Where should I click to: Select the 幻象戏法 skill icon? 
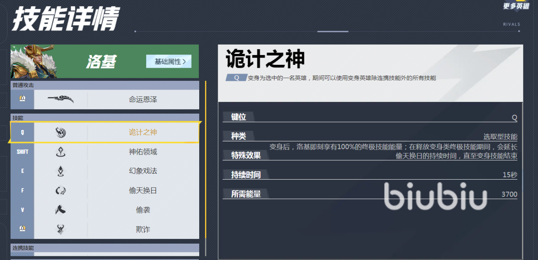coord(61,171)
